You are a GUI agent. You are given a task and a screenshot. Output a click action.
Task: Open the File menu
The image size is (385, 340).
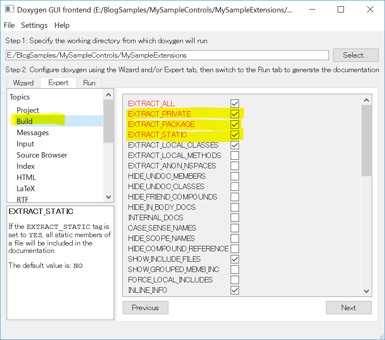[x=9, y=25]
